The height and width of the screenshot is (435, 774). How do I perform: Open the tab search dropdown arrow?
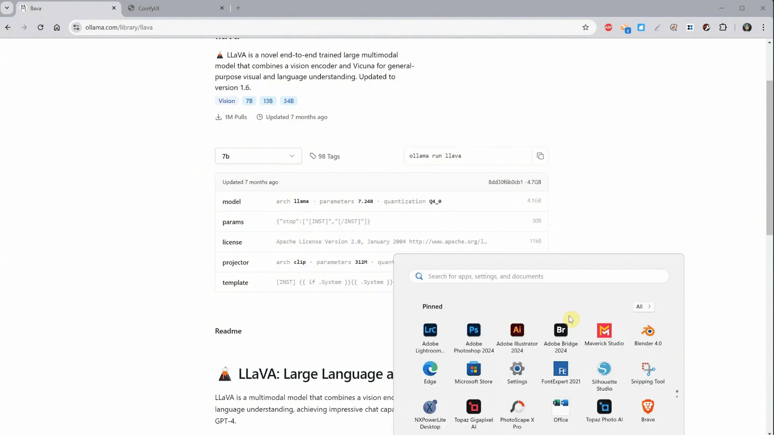coord(7,8)
